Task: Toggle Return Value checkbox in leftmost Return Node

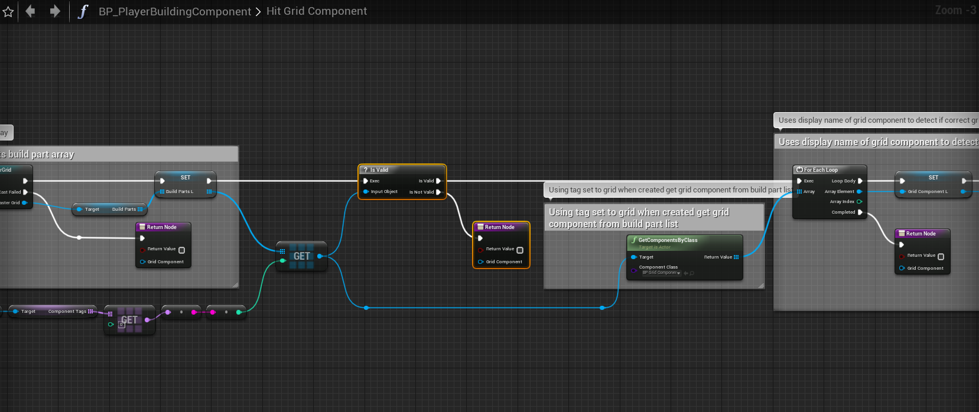Action: (x=181, y=250)
